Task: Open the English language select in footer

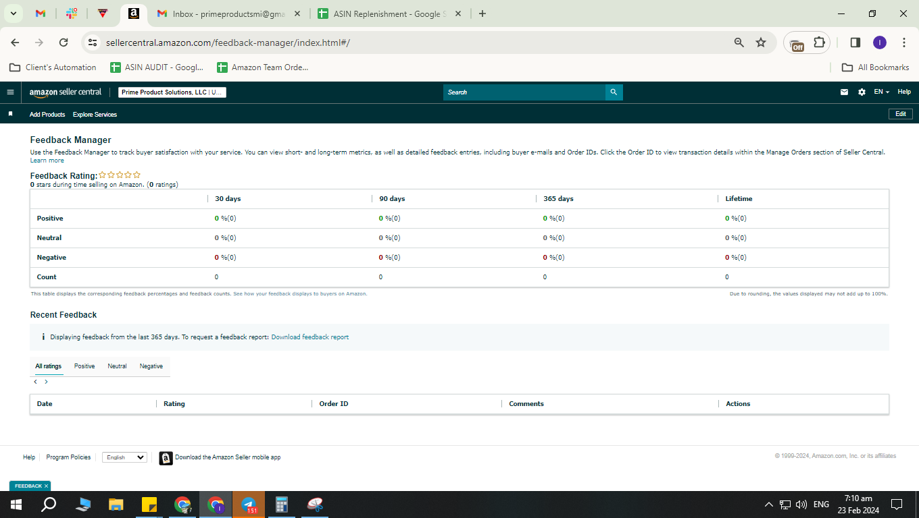Action: click(124, 457)
